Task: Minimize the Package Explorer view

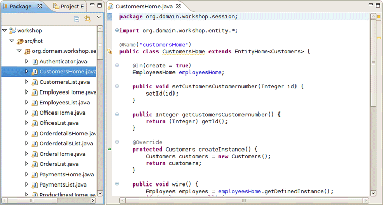Action: click(92, 4)
